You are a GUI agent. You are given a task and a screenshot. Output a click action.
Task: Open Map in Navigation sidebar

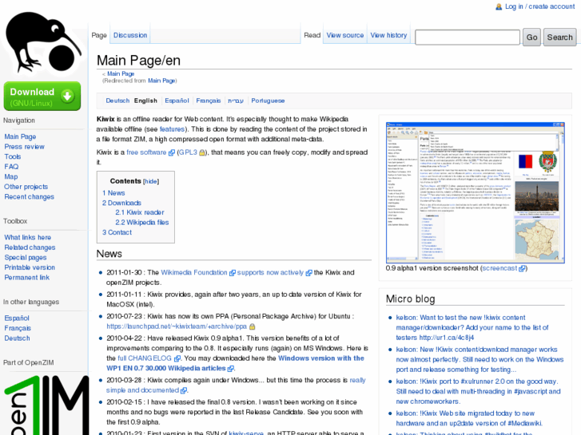[10, 176]
